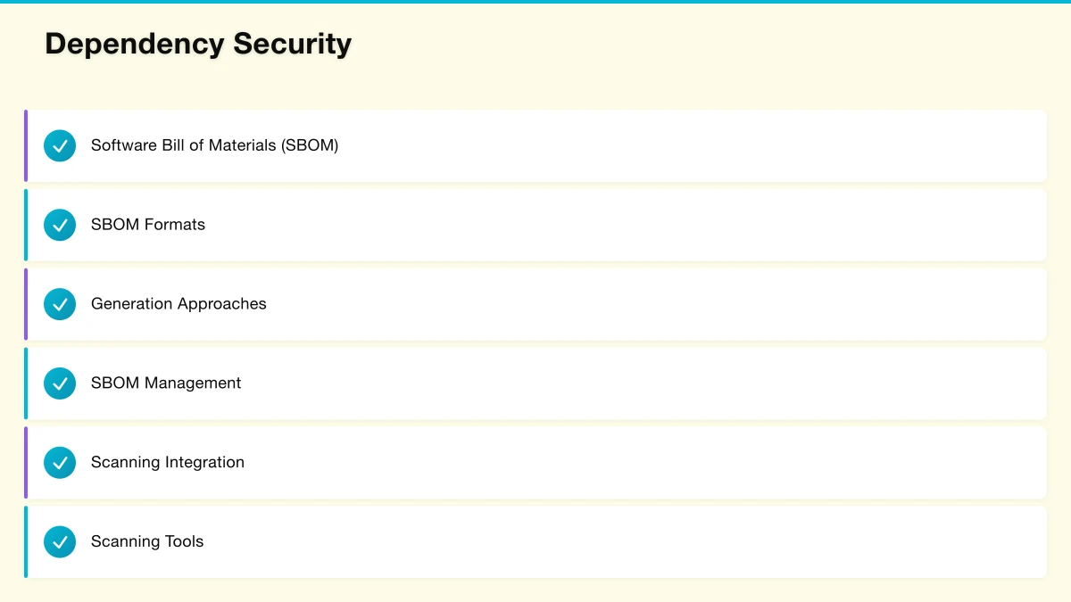Toggle the Scanning Tools checkmark
This screenshot has height=602, width=1071.
[60, 542]
